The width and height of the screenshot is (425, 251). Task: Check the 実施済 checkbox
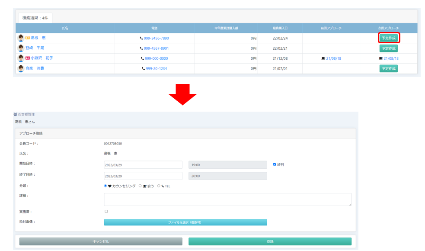[x=106, y=212]
